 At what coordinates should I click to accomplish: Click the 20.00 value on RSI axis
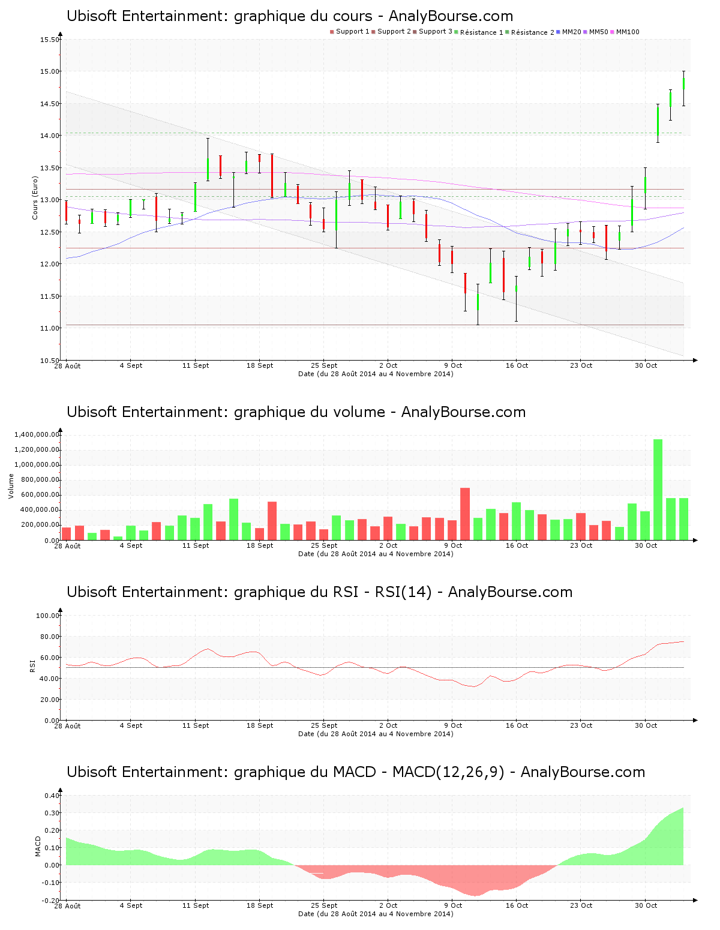[x=50, y=700]
